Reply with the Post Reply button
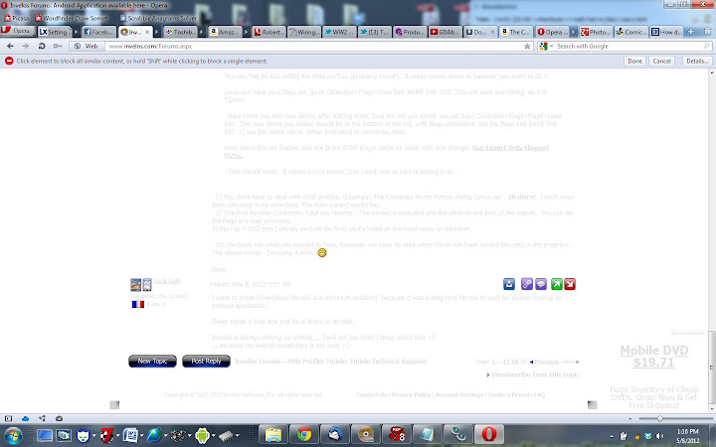 (206, 361)
